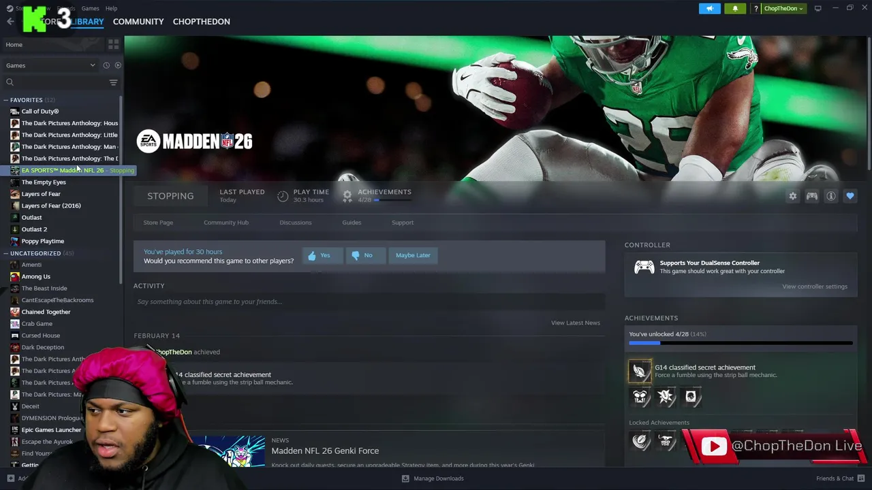Open the controller layout icon
Image resolution: width=872 pixels, height=490 pixels.
811,196
